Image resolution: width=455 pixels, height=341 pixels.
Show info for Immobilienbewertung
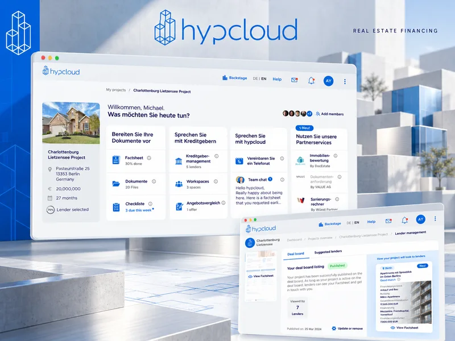coord(336,156)
